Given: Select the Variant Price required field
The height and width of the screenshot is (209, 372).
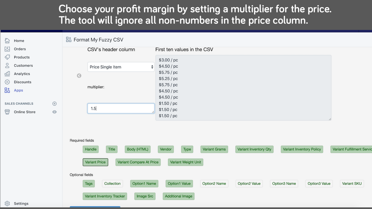Looking at the screenshot, I should tap(95, 162).
